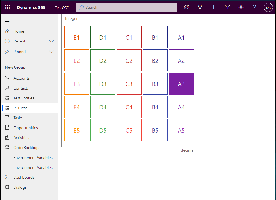Viewport: 276px width, 200px height.
Task: Collapse the hamburger site map menu
Action: 7,20
